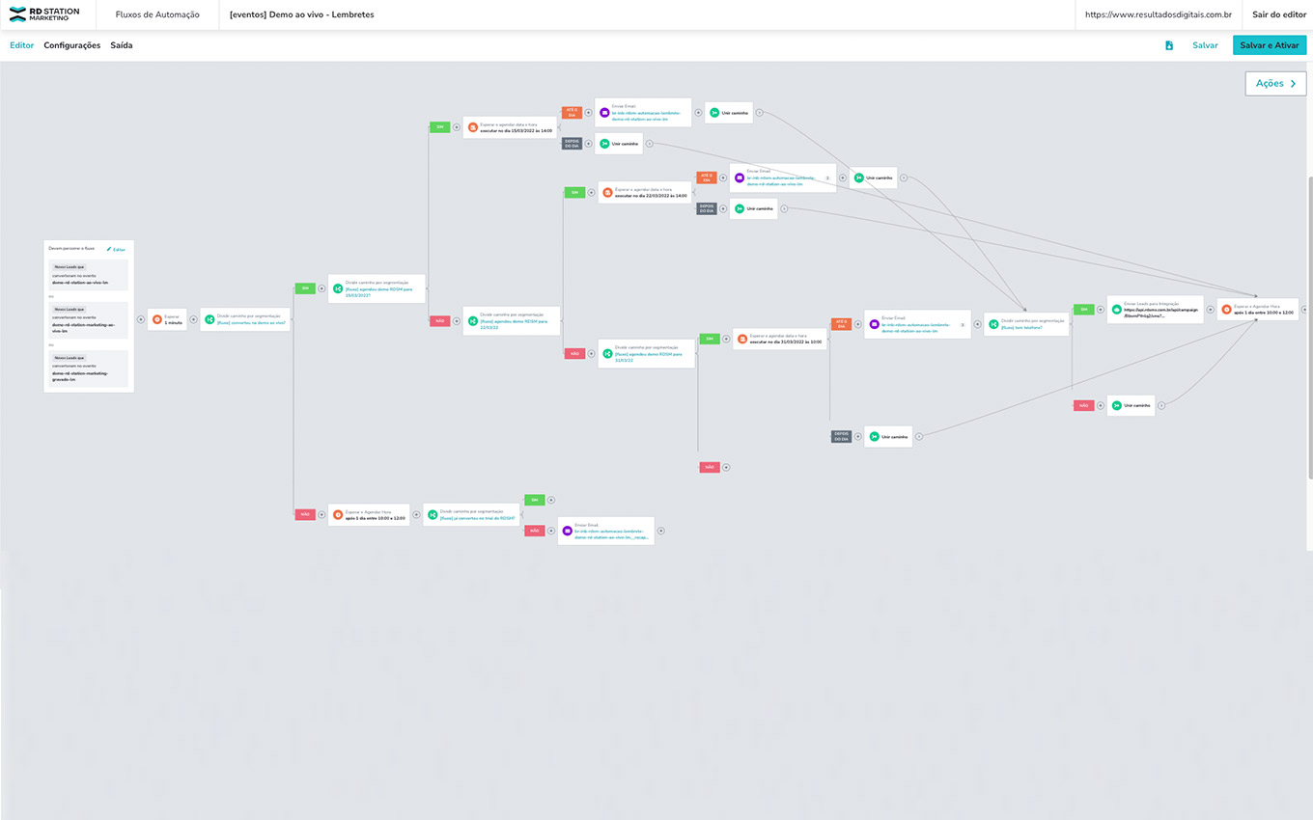Click the document icon beside Salvar

(x=1169, y=45)
